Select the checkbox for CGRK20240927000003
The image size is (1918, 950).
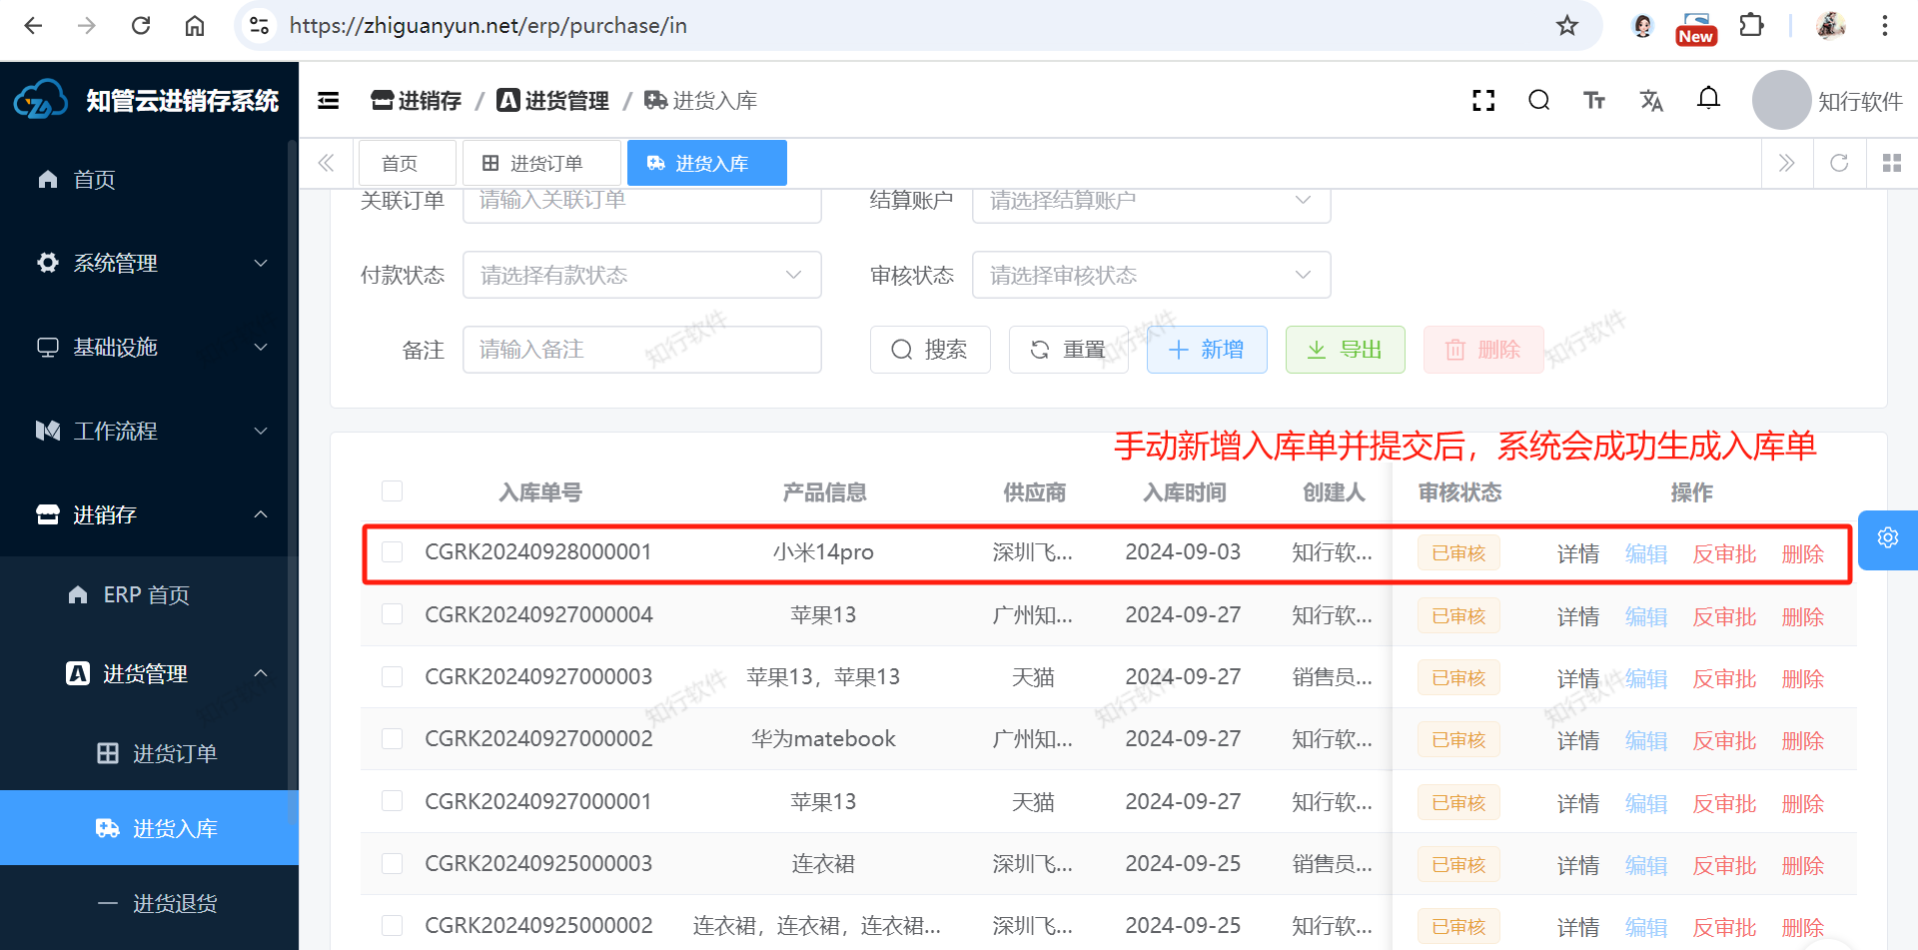[392, 677]
